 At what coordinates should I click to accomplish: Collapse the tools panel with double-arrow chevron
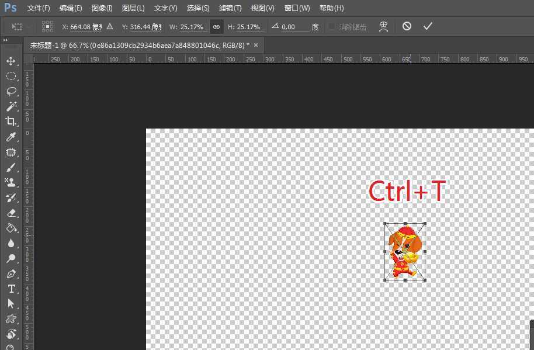[6, 40]
